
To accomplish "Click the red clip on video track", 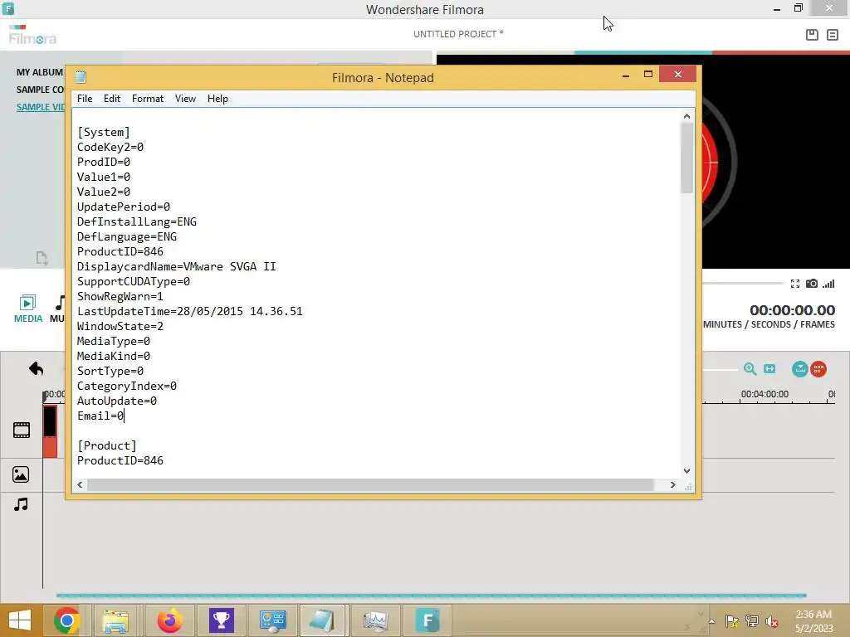I will pyautogui.click(x=50, y=431).
